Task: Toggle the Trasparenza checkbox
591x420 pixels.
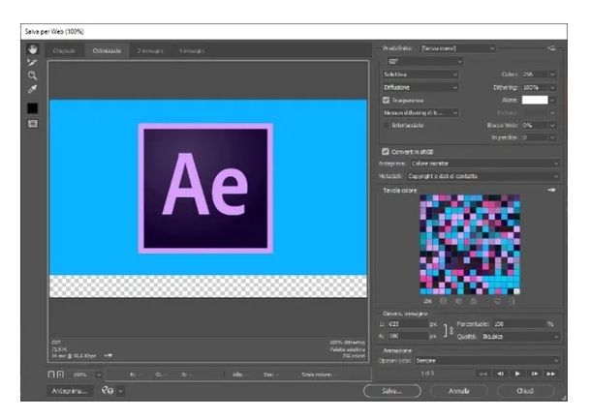Action: (386, 100)
